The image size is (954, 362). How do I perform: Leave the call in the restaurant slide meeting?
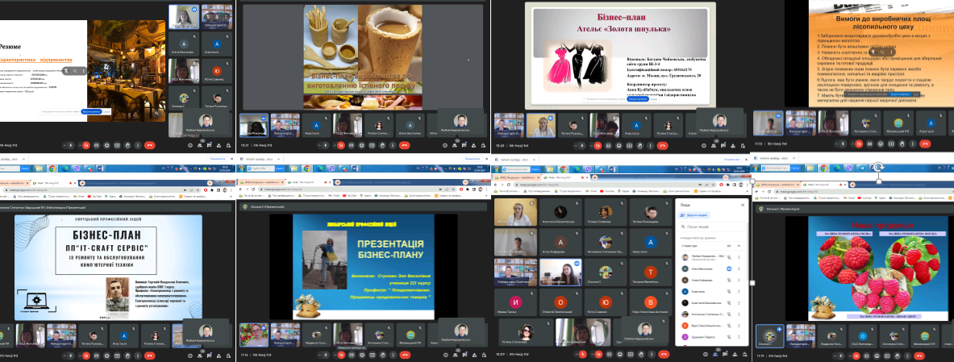pyautogui.click(x=150, y=145)
